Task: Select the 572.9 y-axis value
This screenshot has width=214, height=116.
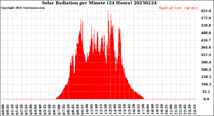Action: click(x=206, y=18)
